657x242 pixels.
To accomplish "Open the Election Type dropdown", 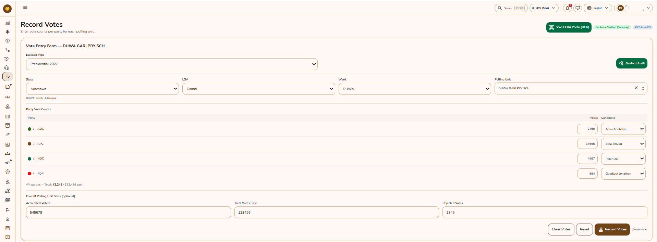I will pos(172,64).
